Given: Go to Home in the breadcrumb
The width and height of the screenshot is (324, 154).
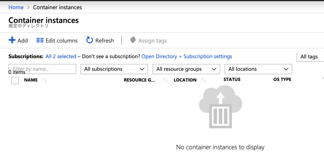Looking at the screenshot, I should click(x=16, y=7).
